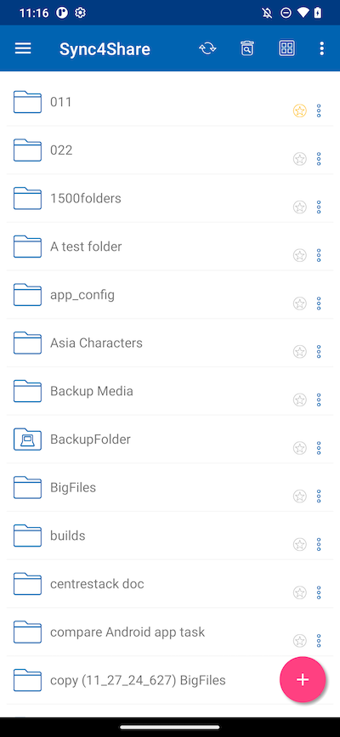The height and width of the screenshot is (737, 340).
Task: Open the BackupFolder device folder icon
Action: pos(27,439)
